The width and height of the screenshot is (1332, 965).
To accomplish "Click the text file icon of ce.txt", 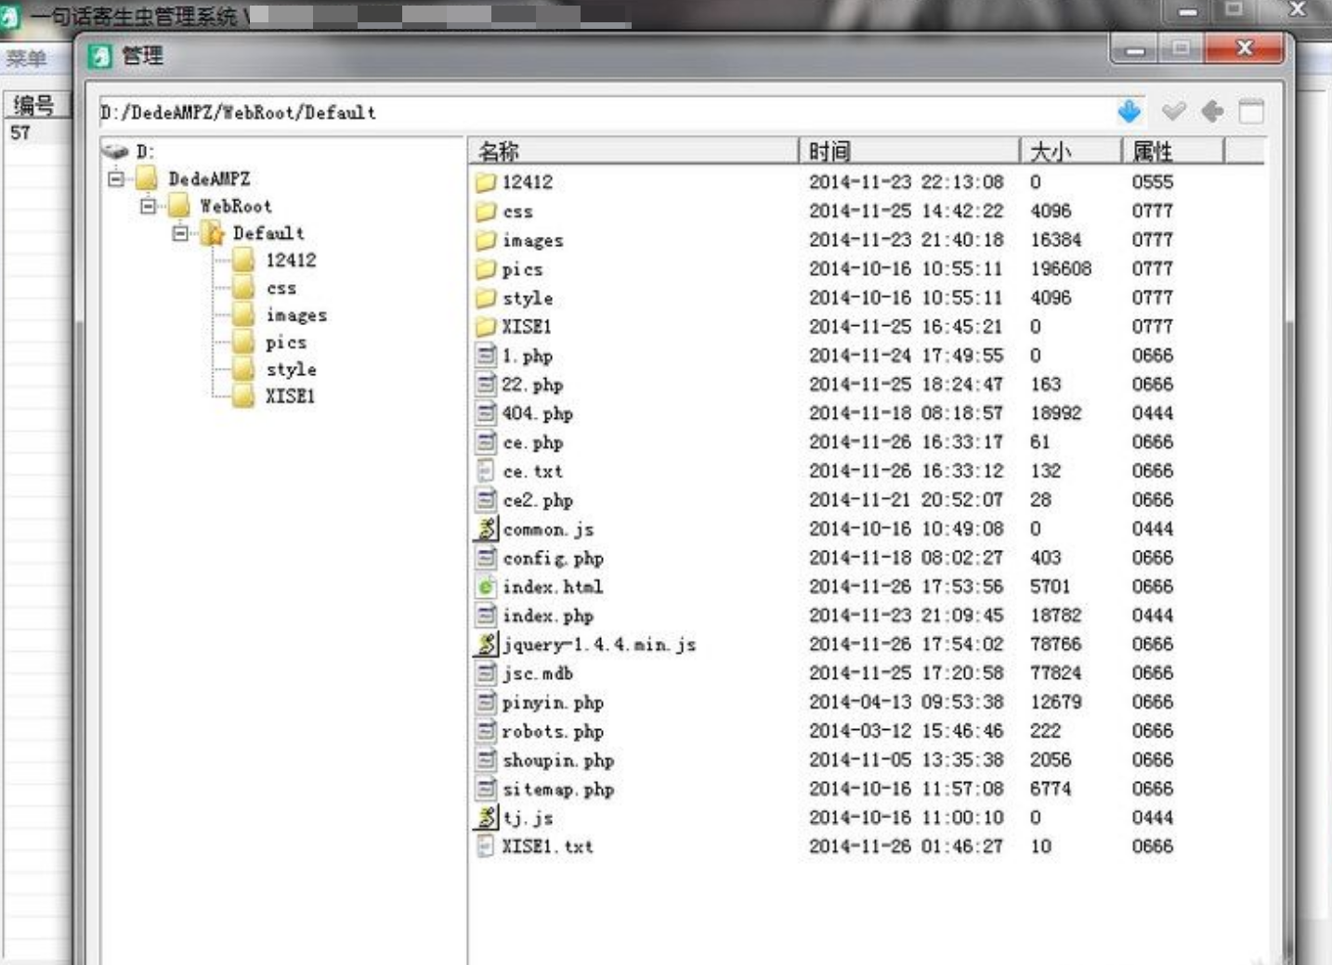I will click(485, 471).
